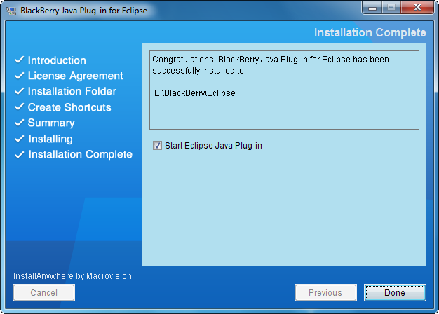
Task: Select the License Agreement step
Action: (75, 76)
